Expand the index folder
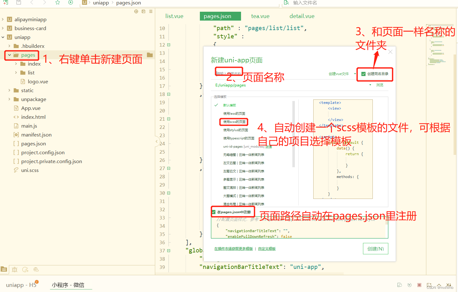The width and height of the screenshot is (458, 292). (x=16, y=64)
